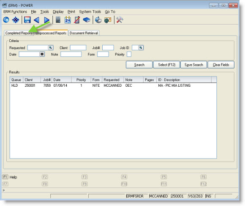245x206 pixels.
Task: Click the MA - PIC MIA LISTING description
Action: (174, 85)
